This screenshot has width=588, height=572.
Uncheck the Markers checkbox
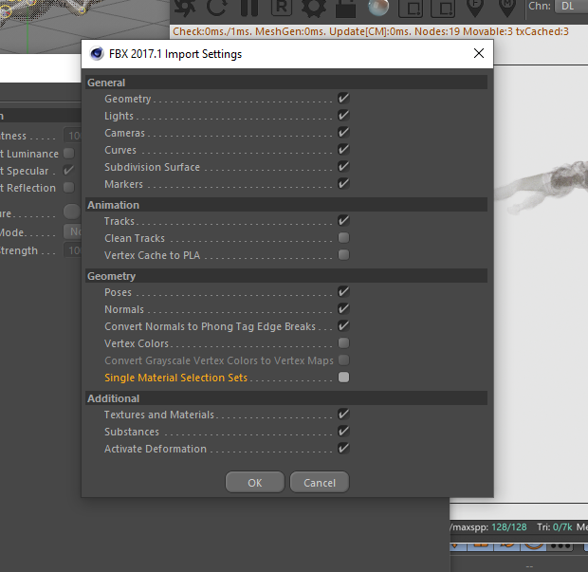click(x=343, y=183)
